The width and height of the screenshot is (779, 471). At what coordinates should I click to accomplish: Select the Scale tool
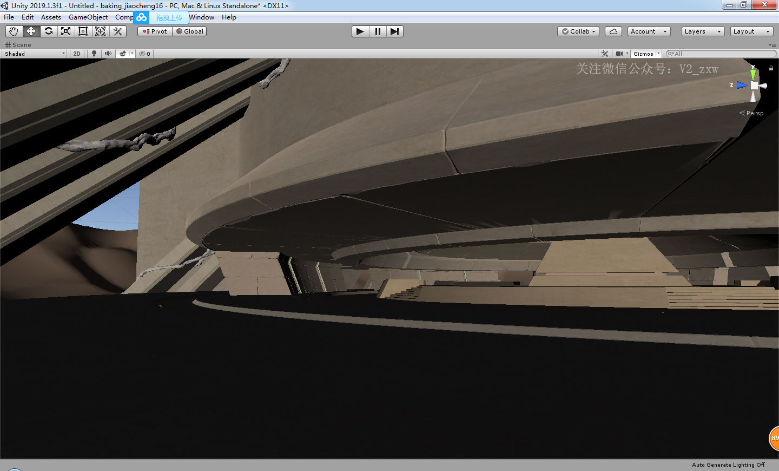[65, 31]
